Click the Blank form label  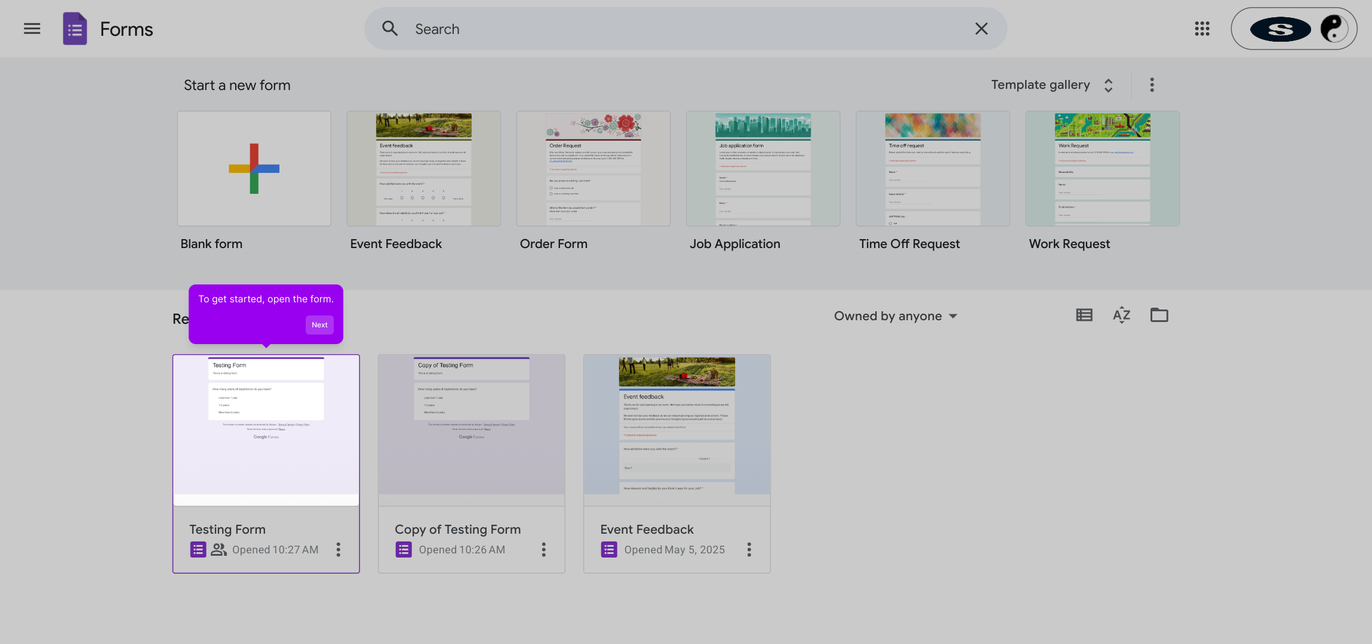(211, 244)
